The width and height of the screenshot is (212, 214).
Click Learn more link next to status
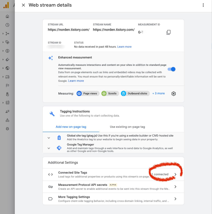(124, 47)
